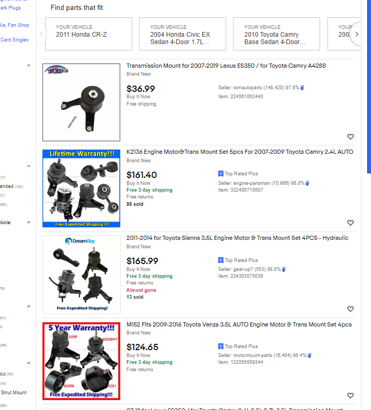
Task: Open the Dream Bay Sienna mount thumbnail
Action: [81, 274]
